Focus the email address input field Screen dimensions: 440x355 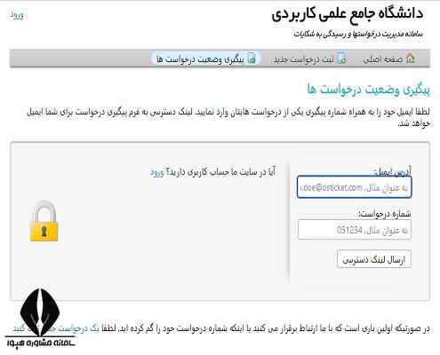355,187
